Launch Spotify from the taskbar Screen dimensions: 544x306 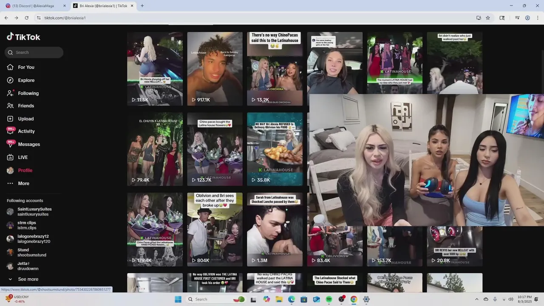click(x=329, y=299)
